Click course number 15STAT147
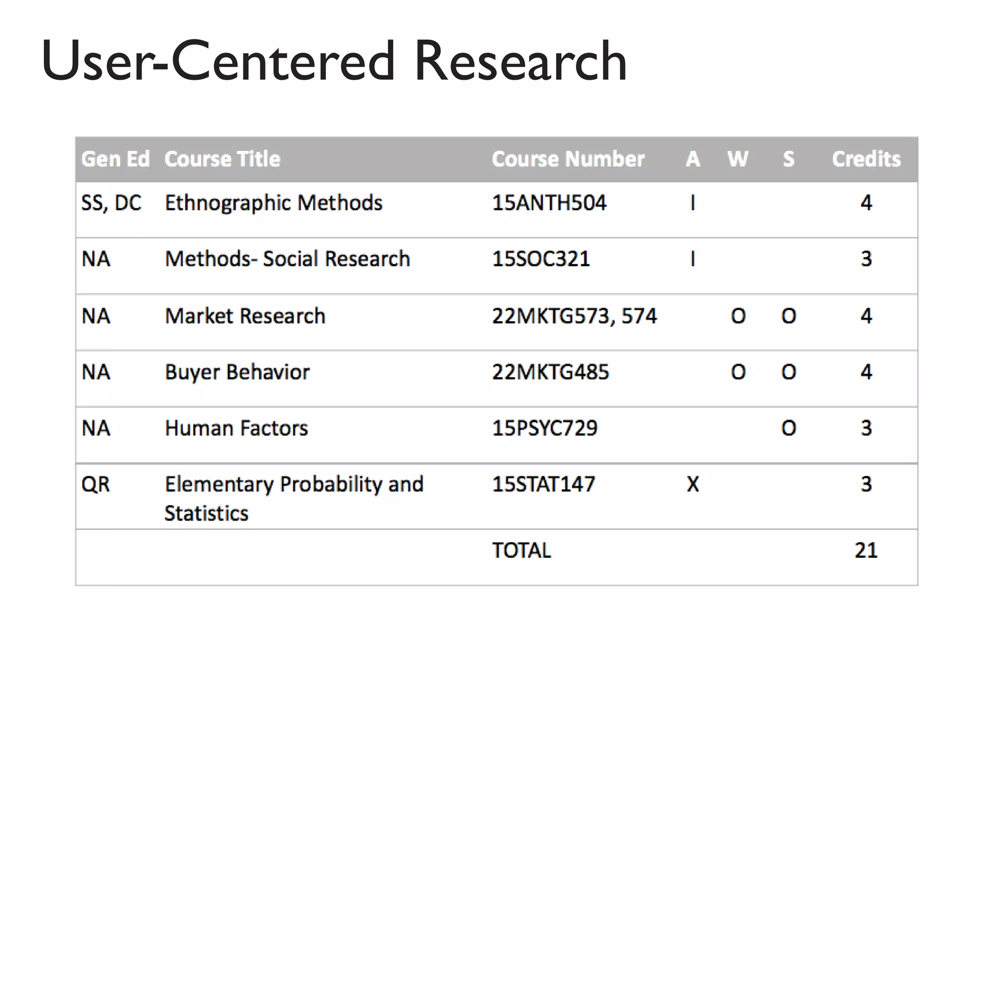The width and height of the screenshot is (997, 997). 543,484
